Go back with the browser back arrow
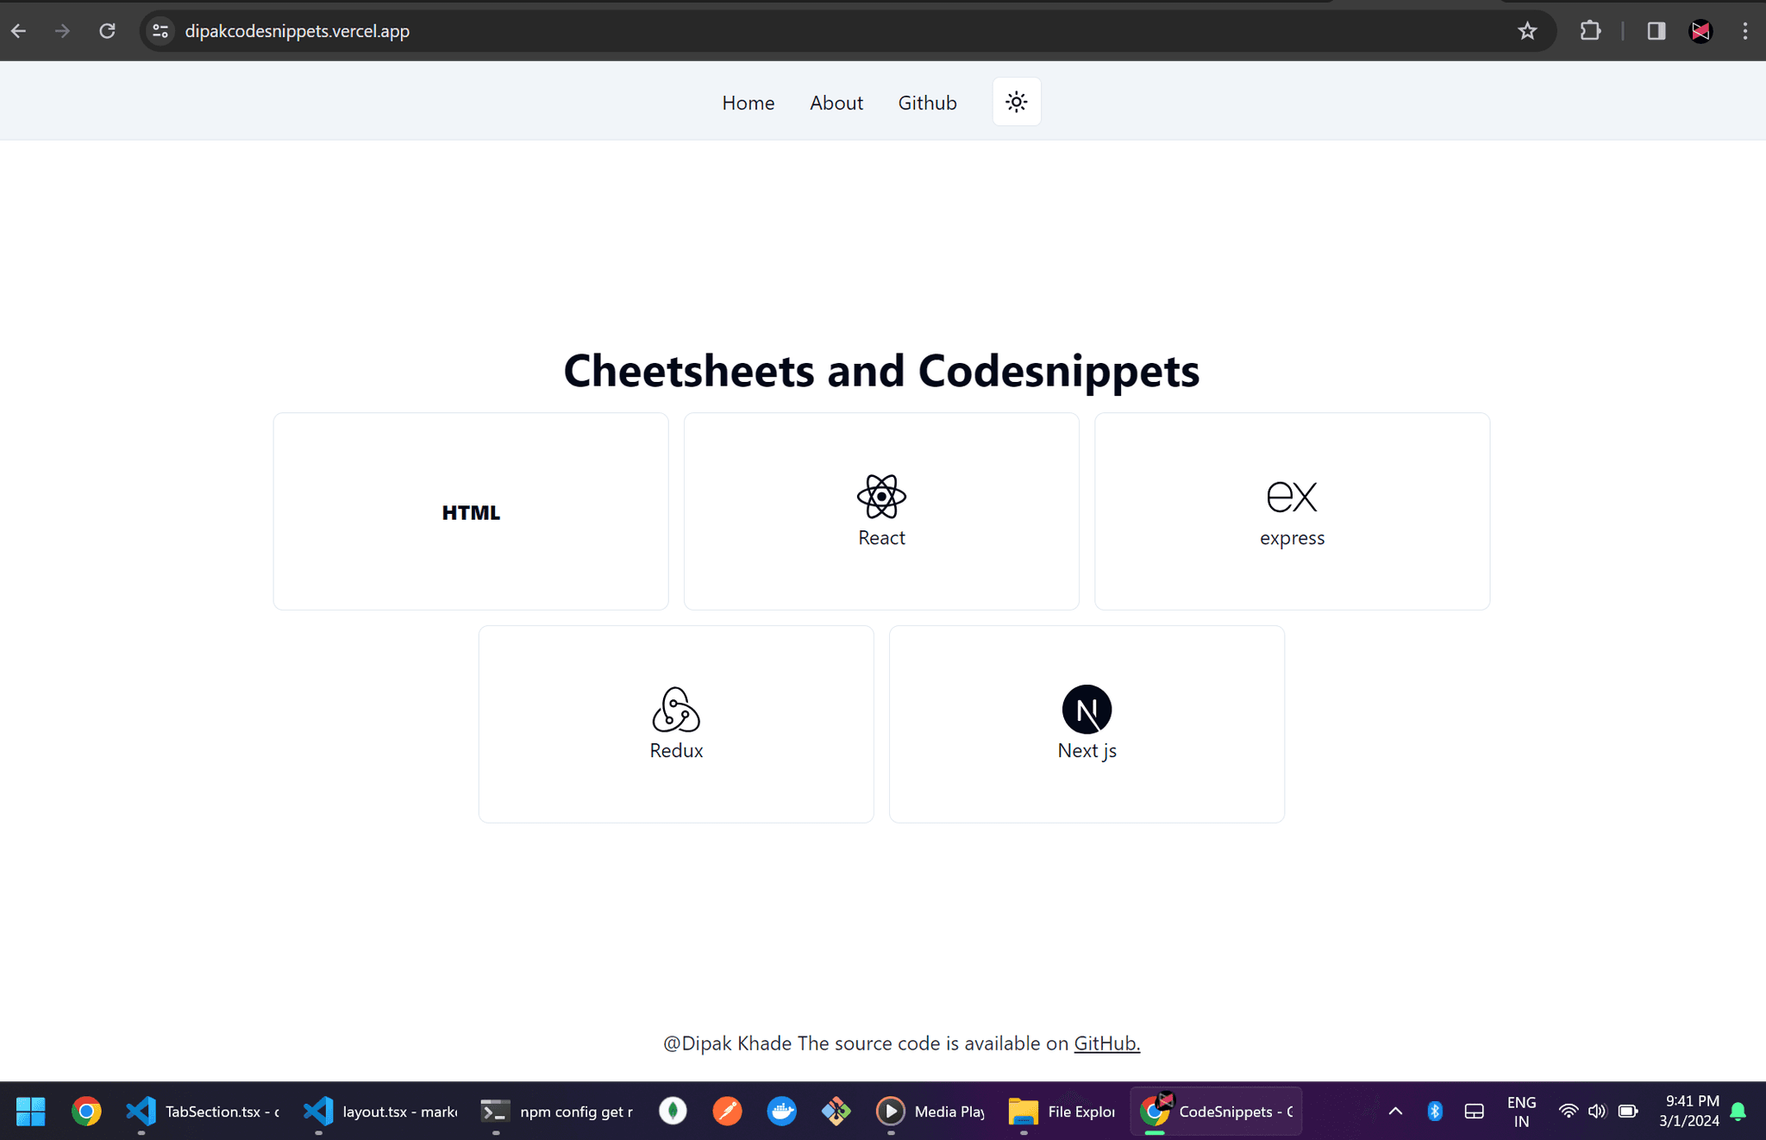This screenshot has width=1766, height=1140. coord(19,31)
